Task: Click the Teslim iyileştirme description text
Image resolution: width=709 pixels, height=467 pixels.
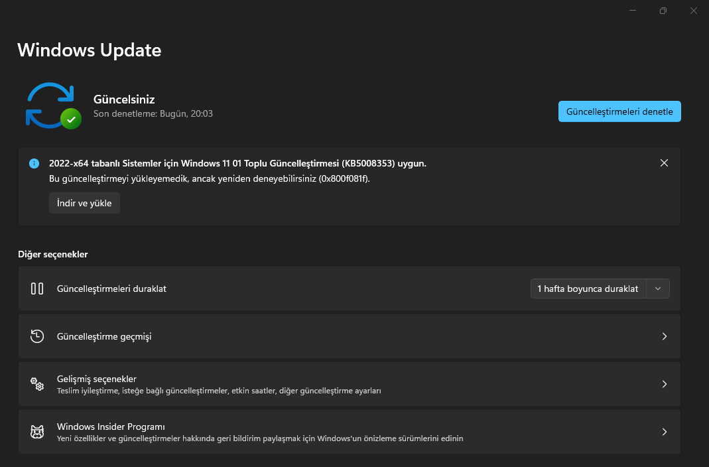Action: [219, 391]
